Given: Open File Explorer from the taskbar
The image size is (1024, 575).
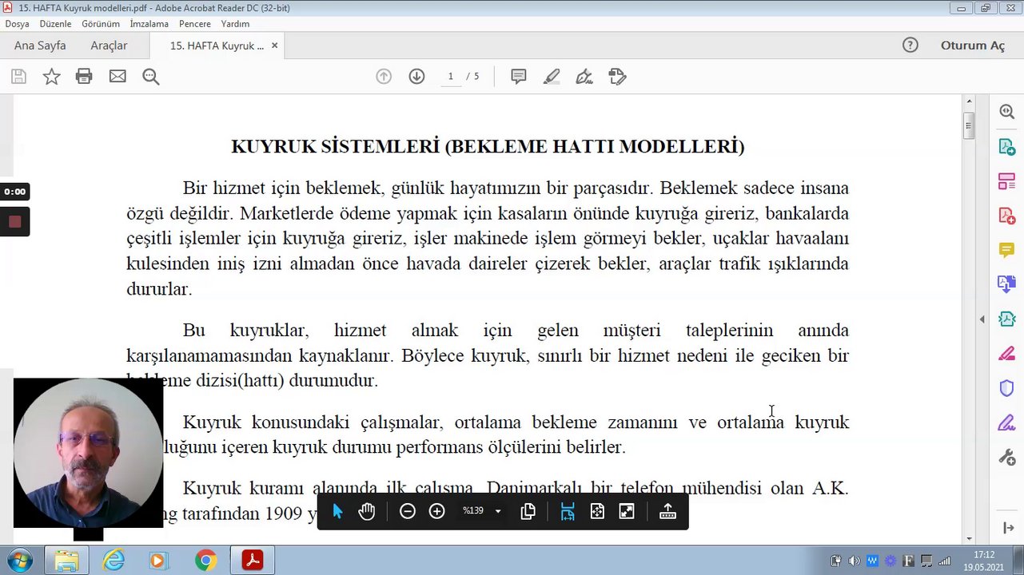Looking at the screenshot, I should [66, 561].
